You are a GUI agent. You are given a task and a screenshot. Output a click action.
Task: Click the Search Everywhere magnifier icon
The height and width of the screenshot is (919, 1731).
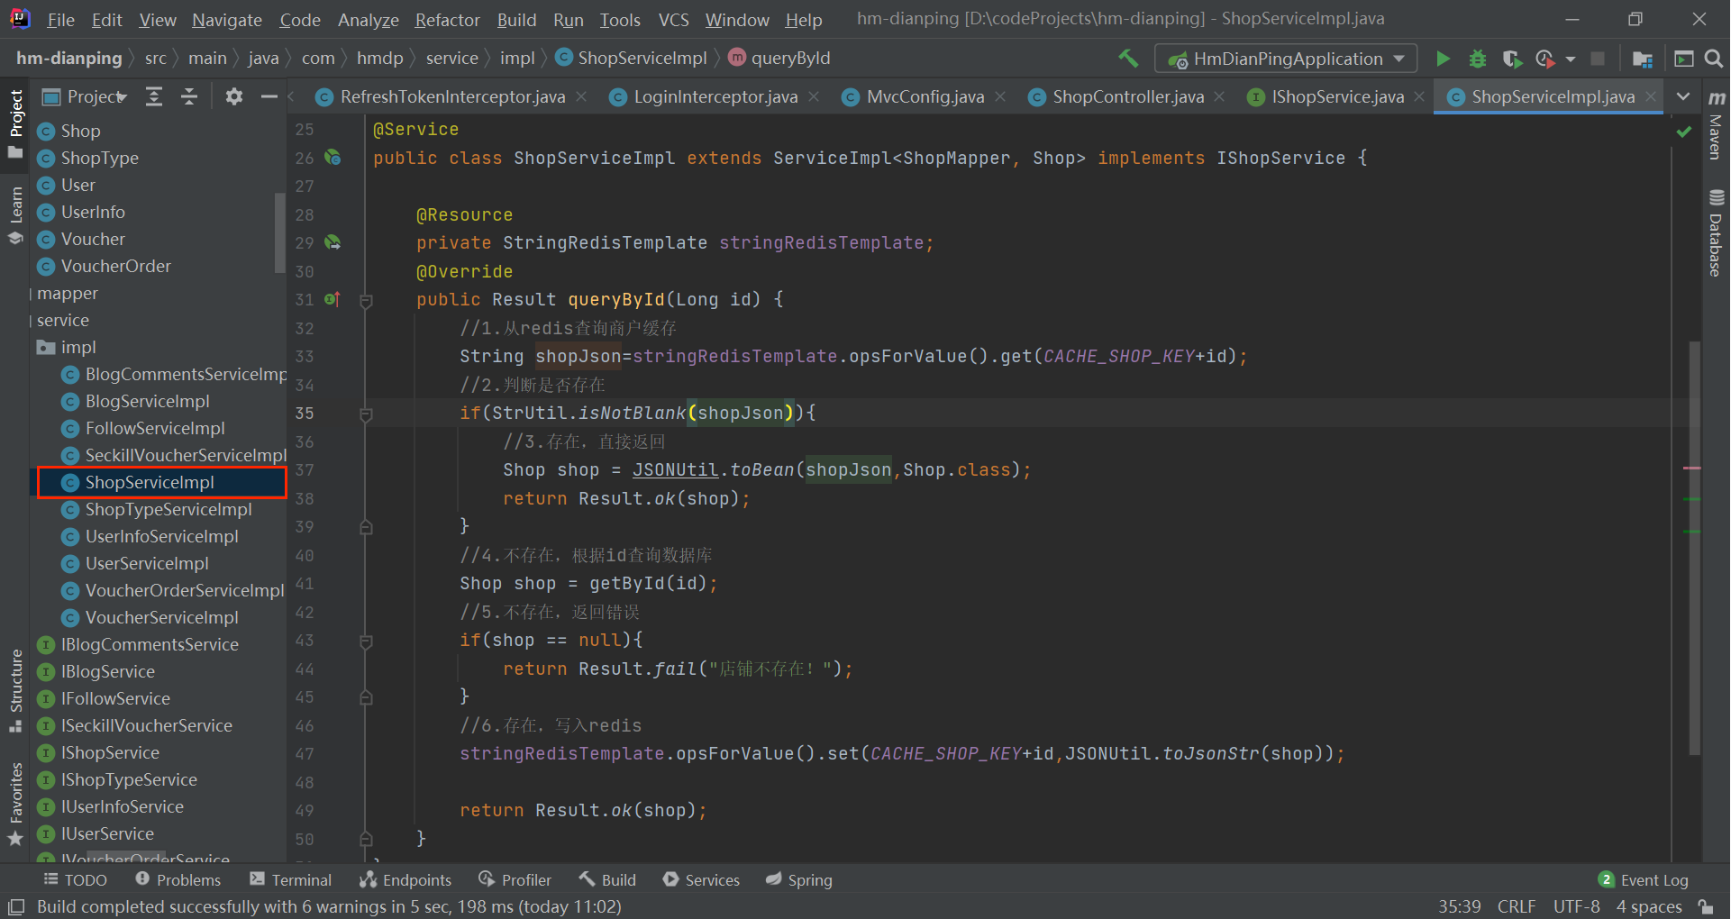pyautogui.click(x=1714, y=59)
